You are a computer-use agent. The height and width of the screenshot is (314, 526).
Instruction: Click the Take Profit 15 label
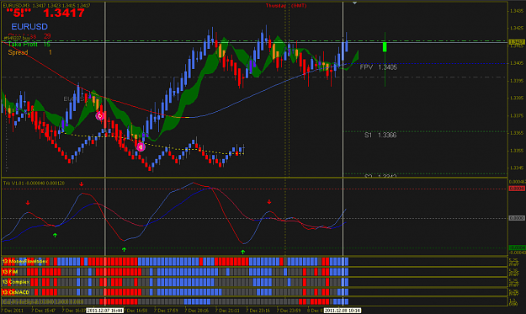point(29,45)
